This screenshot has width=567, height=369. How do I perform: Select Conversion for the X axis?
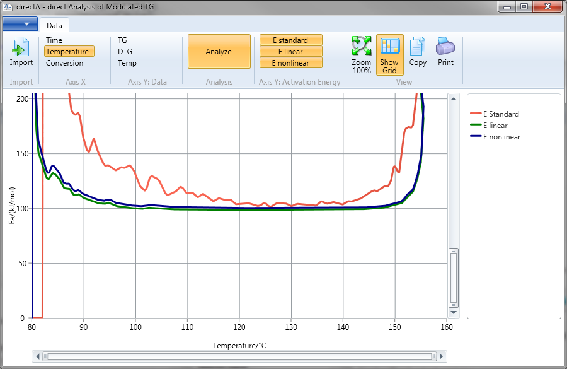pyautogui.click(x=64, y=63)
